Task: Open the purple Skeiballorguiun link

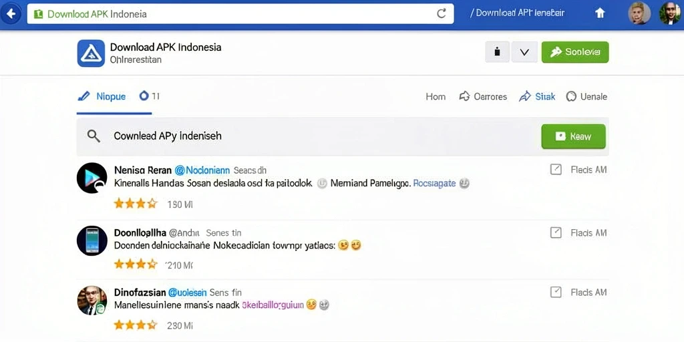Action: click(x=273, y=305)
